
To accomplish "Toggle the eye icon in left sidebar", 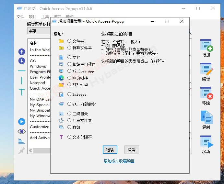I will tap(22, 131).
